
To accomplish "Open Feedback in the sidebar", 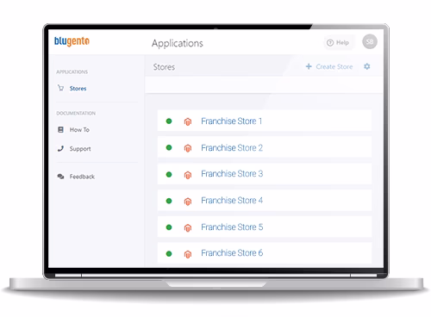I will coord(82,177).
